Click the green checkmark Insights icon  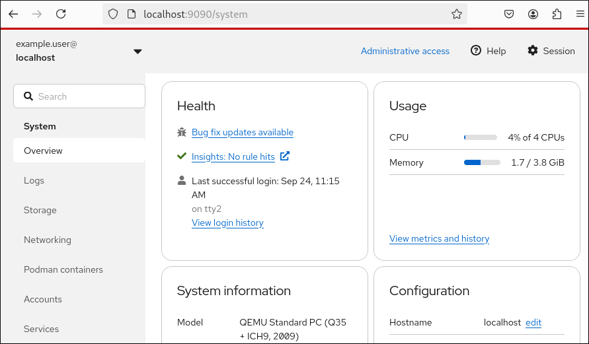182,156
